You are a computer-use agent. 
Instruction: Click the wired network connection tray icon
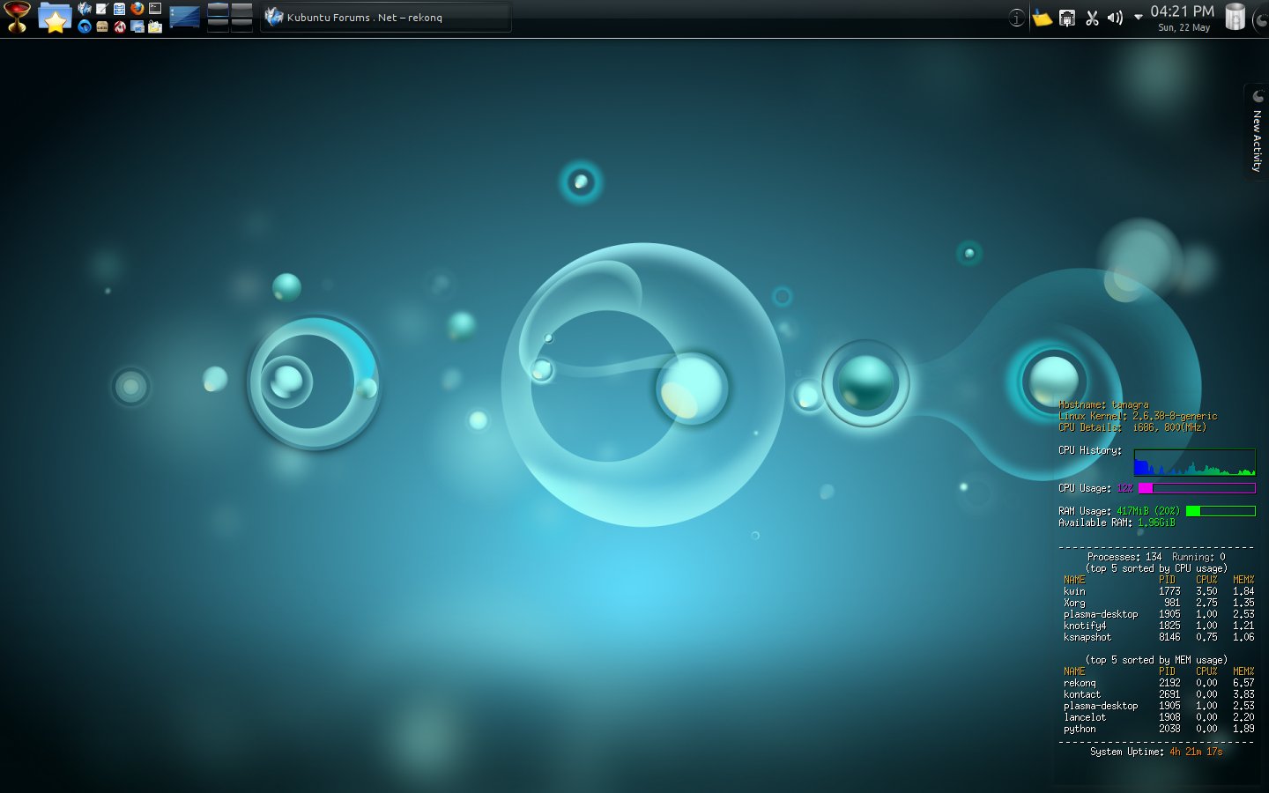click(x=1066, y=18)
